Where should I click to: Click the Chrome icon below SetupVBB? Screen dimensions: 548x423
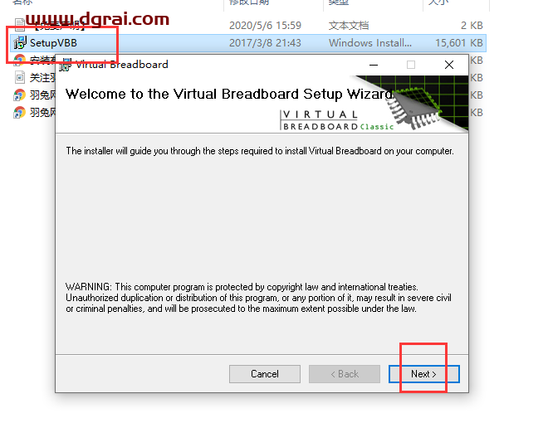19,60
